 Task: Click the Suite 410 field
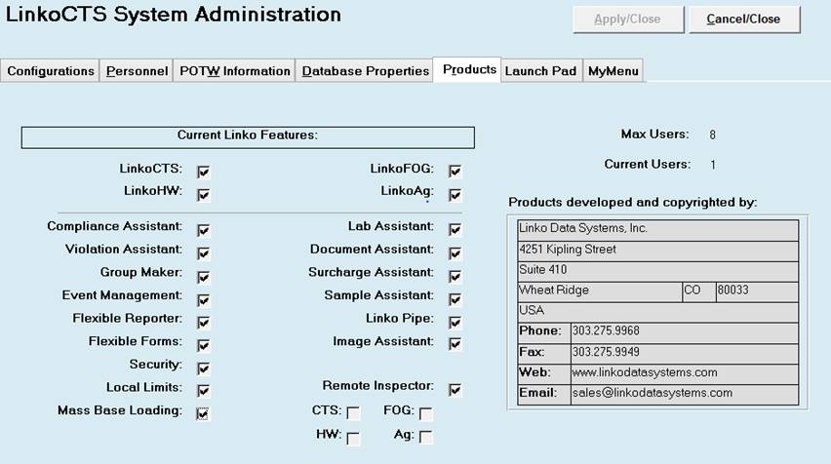657,272
